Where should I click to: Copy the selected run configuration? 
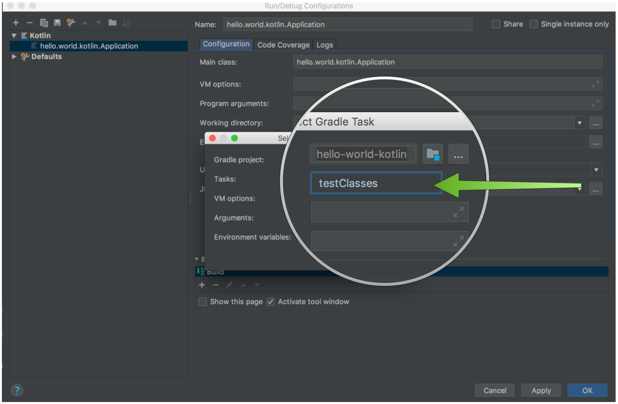click(44, 22)
